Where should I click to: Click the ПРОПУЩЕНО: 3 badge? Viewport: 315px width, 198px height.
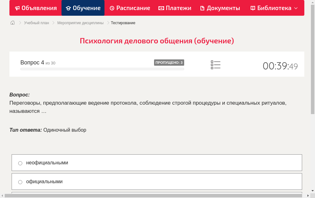pyautogui.click(x=169, y=62)
